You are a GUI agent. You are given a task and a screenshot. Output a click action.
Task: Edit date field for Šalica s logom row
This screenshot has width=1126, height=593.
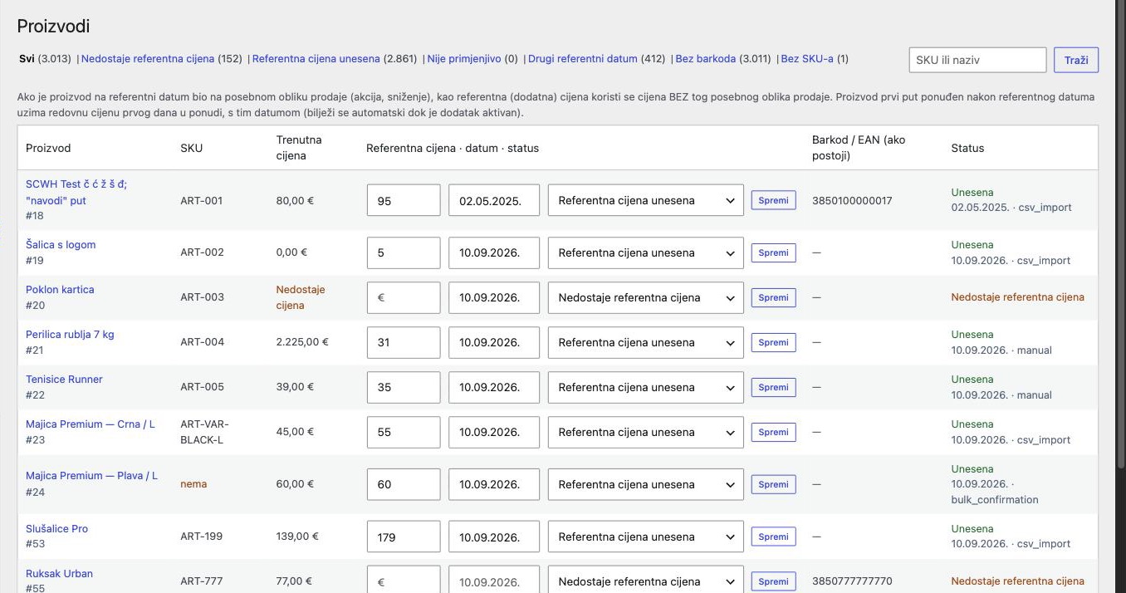(494, 252)
